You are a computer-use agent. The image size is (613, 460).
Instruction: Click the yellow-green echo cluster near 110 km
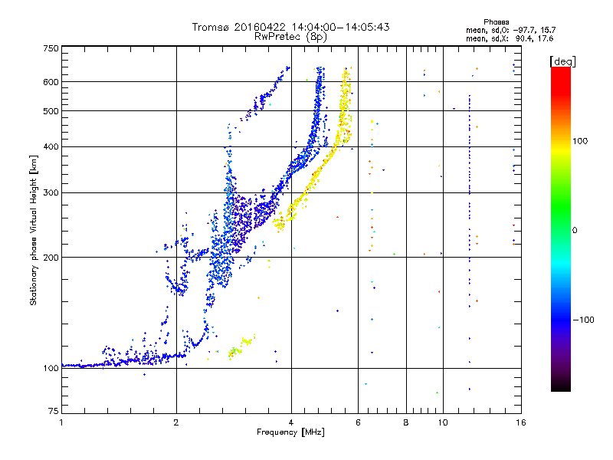241,347
